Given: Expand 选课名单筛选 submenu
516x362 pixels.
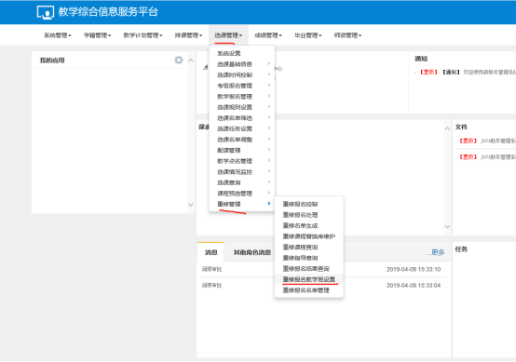Looking at the screenshot, I should 242,117.
